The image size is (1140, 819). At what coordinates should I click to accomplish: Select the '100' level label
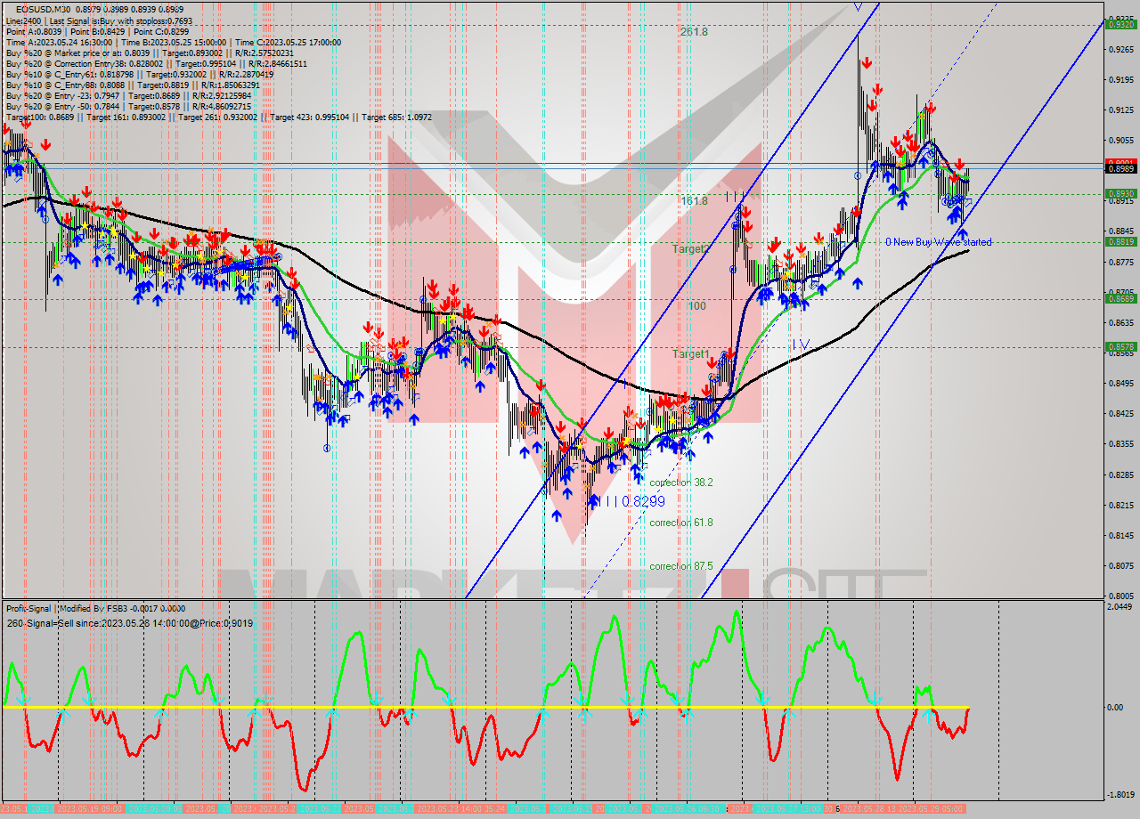696,306
